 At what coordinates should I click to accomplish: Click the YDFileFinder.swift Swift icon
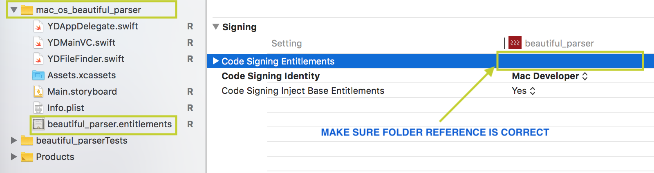[x=38, y=59]
